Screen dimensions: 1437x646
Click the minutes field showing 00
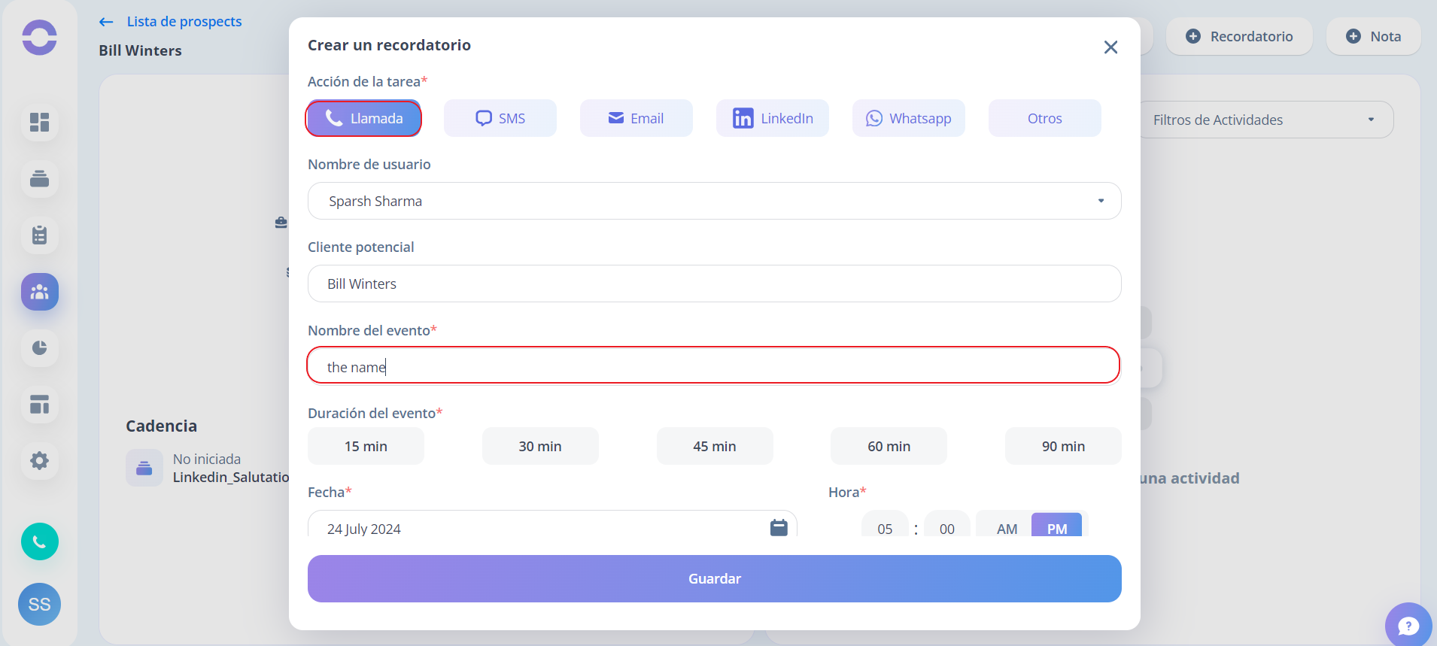click(947, 525)
